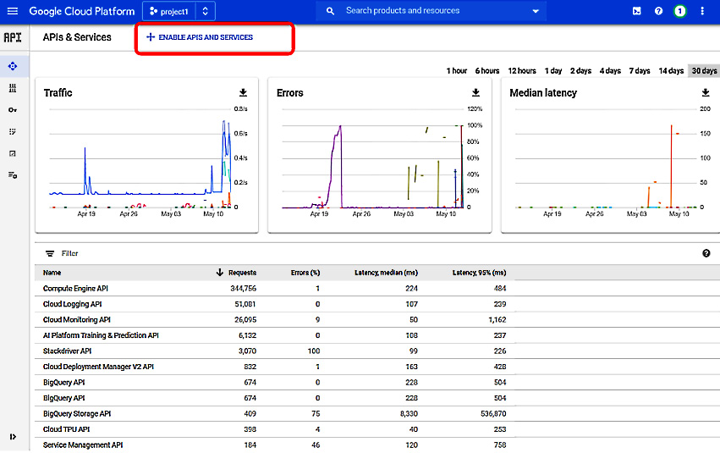
Task: Open Stackdriver API row
Action: [274, 351]
